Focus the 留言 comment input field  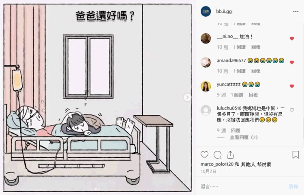(242, 186)
